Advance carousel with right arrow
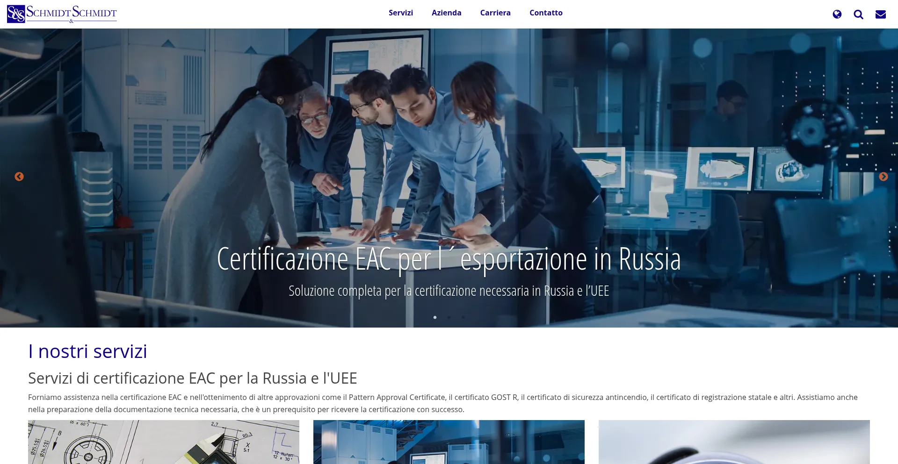 click(x=883, y=177)
